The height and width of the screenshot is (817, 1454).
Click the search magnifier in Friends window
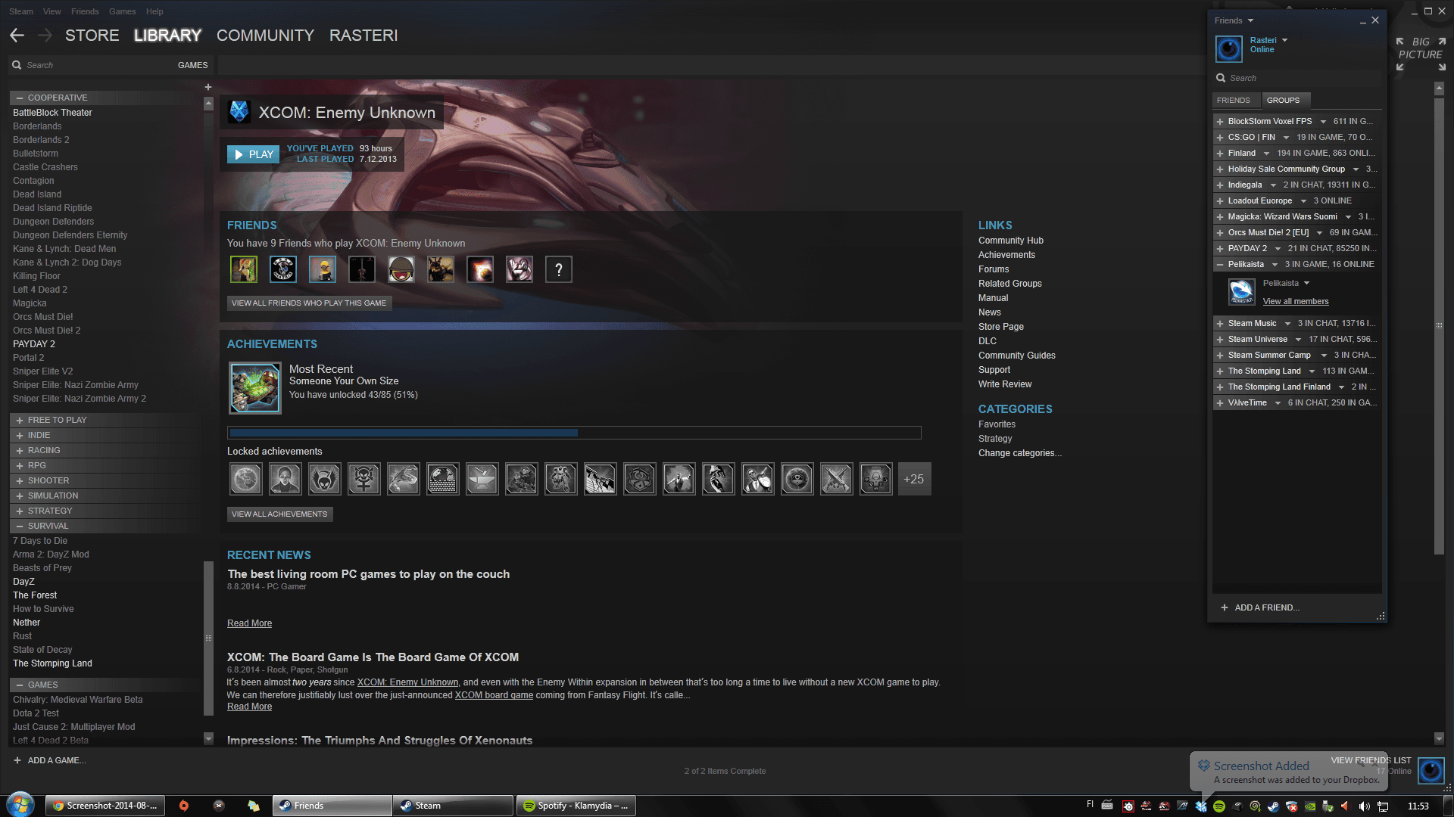pos(1221,78)
